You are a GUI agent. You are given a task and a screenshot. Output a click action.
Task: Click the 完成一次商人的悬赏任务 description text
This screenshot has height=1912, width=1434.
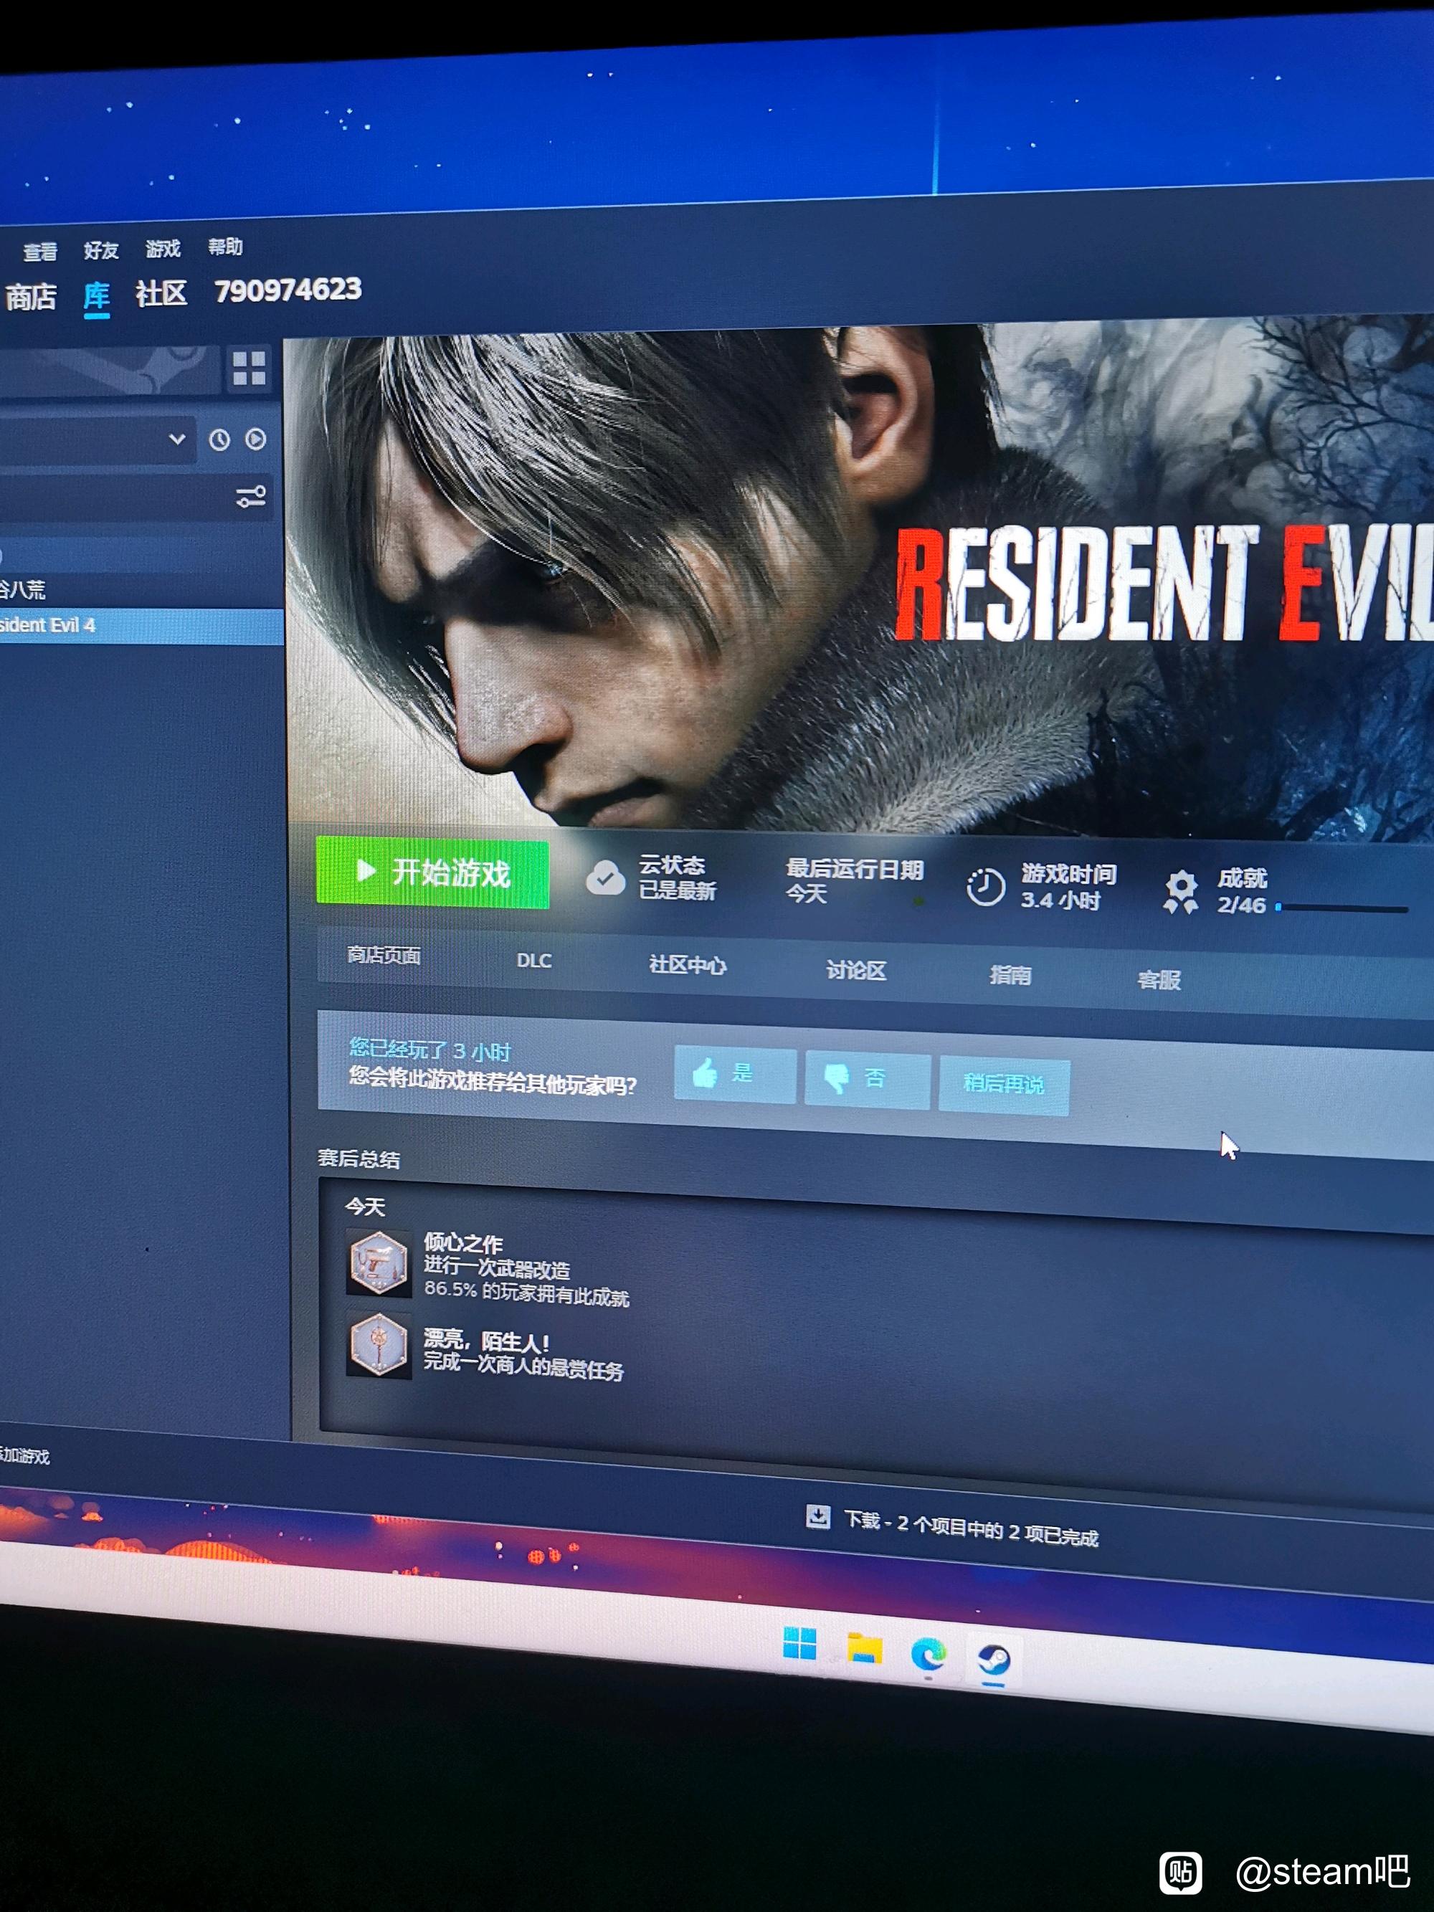523,1366
